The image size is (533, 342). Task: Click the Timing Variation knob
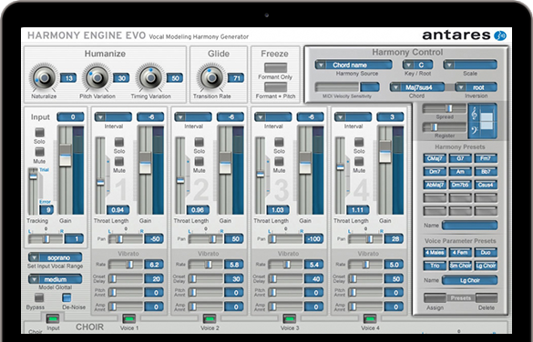click(150, 77)
